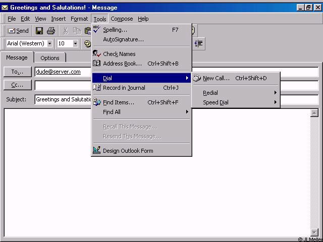Screen dimensions: 323x242
Task: Click the Subject field
Action: 63,100
